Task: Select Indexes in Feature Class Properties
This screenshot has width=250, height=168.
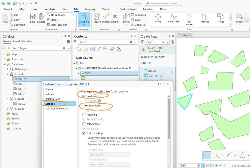Action: tap(49, 94)
